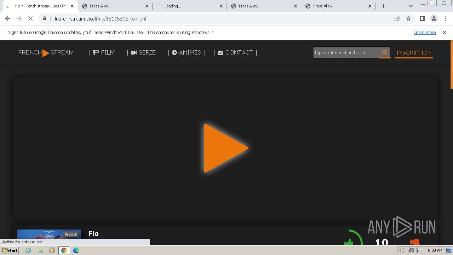
Task: Click the INSCRIPTION link
Action: pos(414,52)
